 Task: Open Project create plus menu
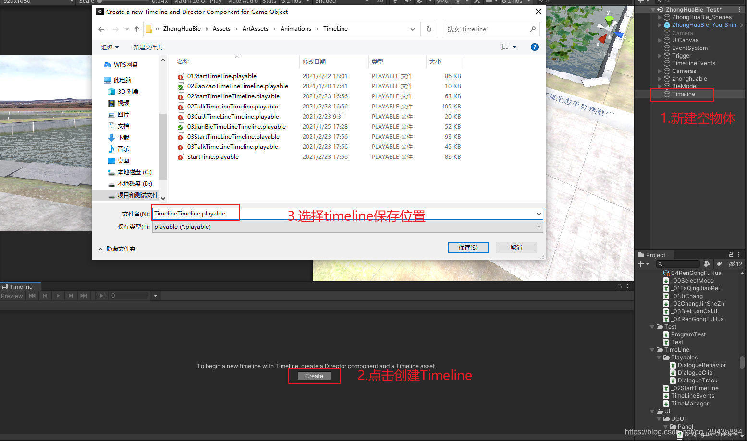click(643, 264)
